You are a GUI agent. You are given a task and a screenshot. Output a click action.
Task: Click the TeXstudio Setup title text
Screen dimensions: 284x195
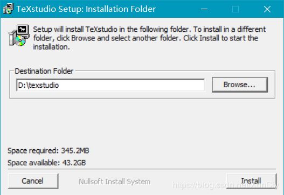[x=86, y=9]
